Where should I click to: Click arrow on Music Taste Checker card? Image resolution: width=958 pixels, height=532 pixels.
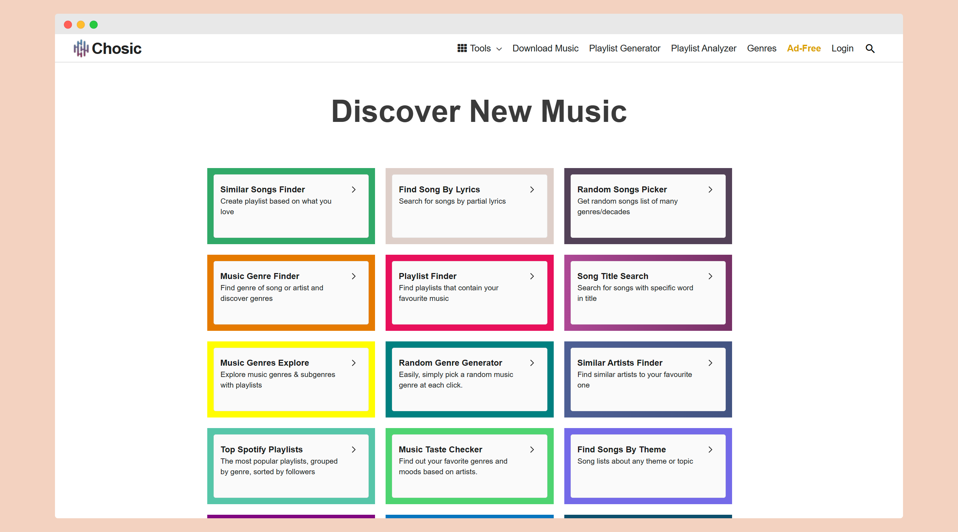click(x=532, y=450)
